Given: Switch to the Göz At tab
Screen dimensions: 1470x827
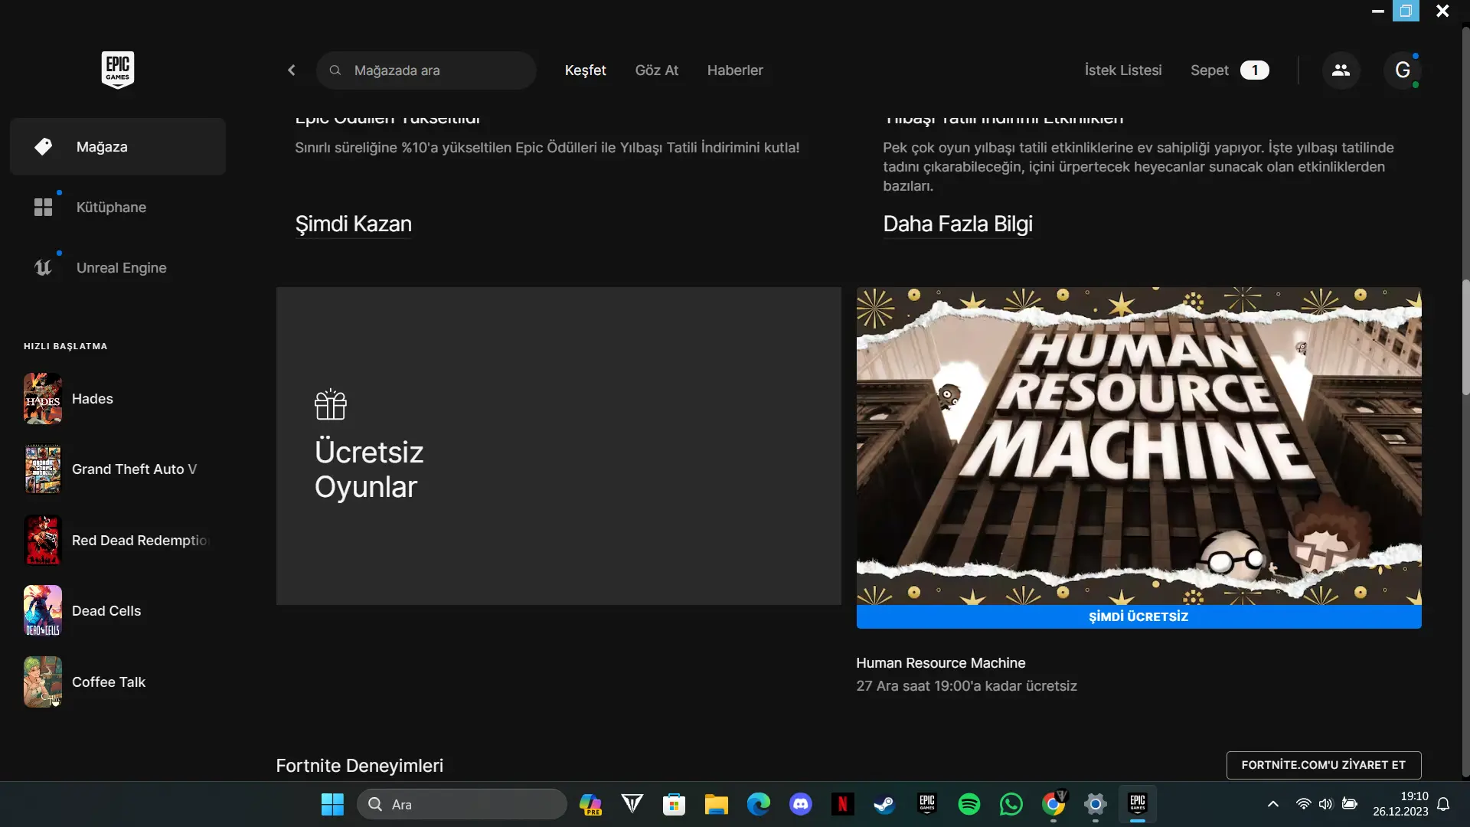Looking at the screenshot, I should click(x=657, y=70).
